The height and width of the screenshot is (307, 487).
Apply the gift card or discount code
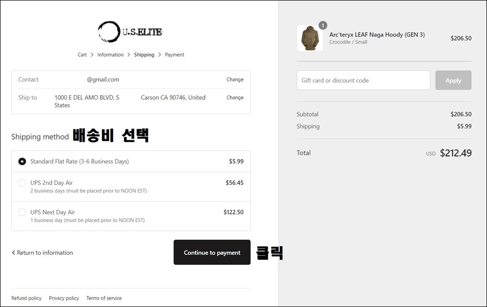click(x=453, y=81)
